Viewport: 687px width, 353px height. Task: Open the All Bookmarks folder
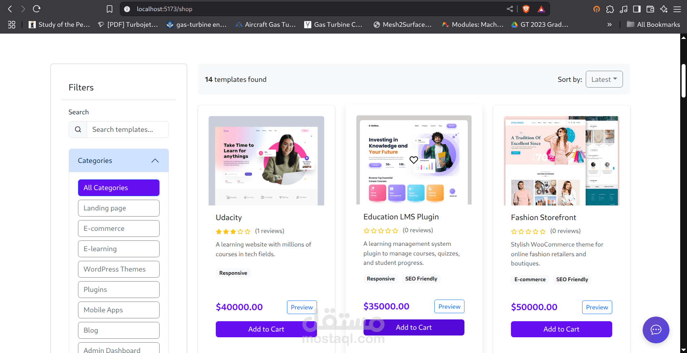click(653, 25)
